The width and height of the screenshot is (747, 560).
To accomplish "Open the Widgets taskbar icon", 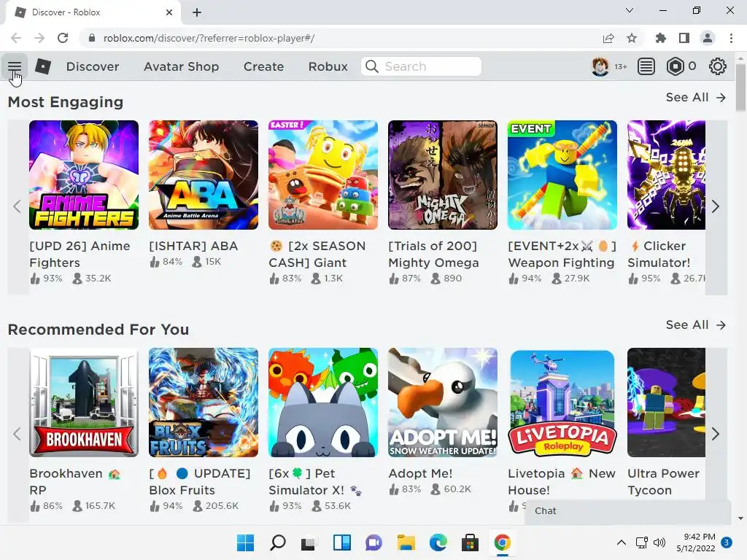I will 341,542.
